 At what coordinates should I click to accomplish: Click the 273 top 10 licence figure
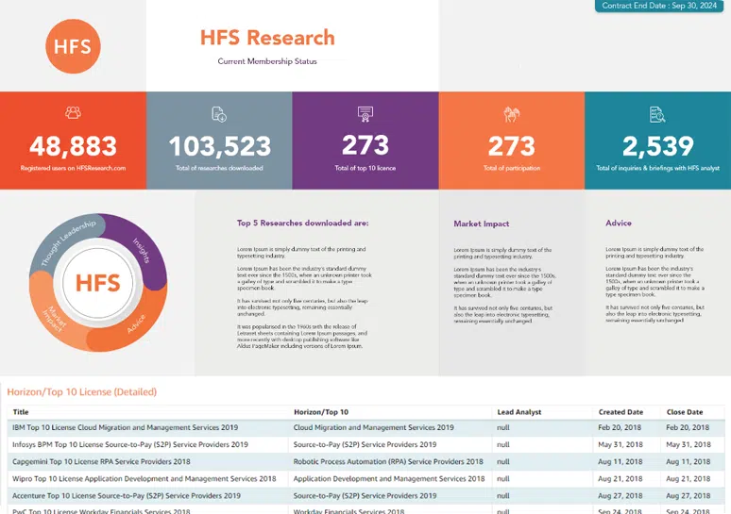tap(365, 145)
